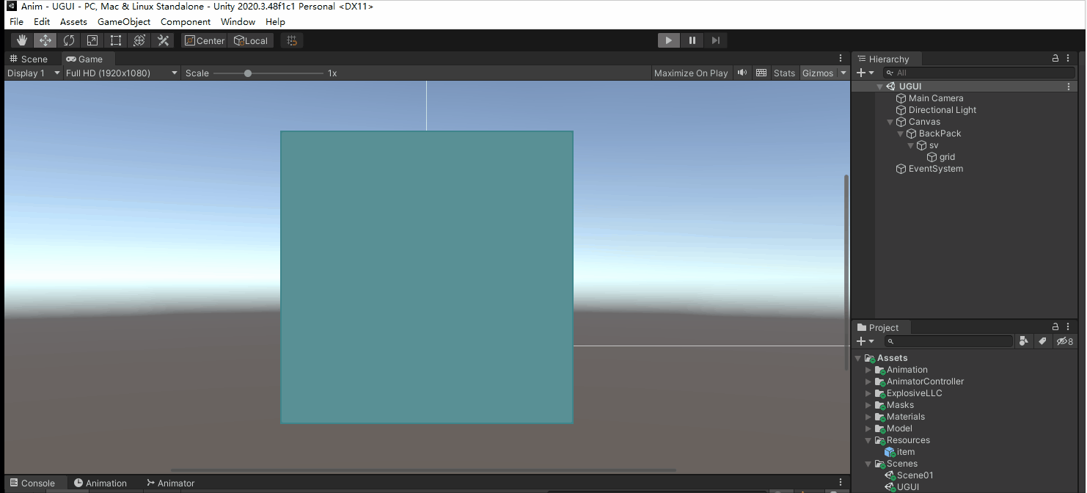Image resolution: width=1087 pixels, height=493 pixels.
Task: Toggle the Stats overlay
Action: click(x=784, y=73)
